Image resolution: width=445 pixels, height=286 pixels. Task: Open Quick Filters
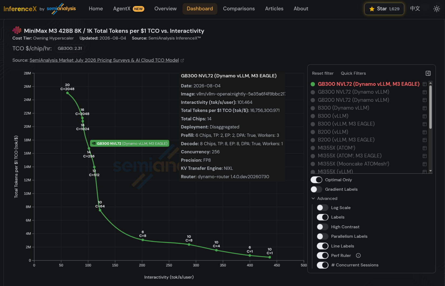[353, 73]
